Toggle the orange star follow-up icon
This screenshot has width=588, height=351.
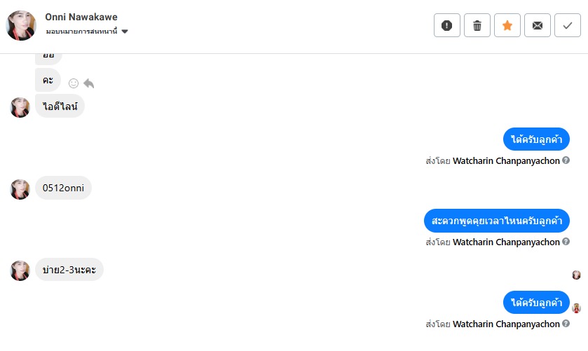[507, 25]
